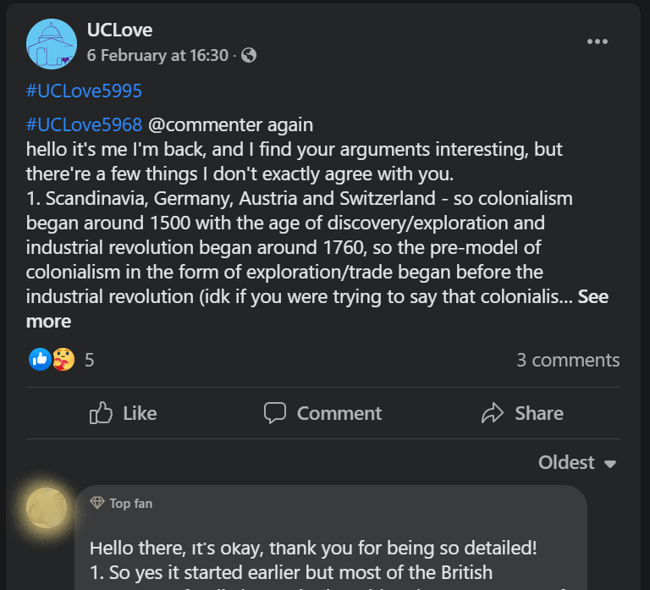Open the Oldest comment sorting dropdown
650x590 pixels.
point(577,463)
